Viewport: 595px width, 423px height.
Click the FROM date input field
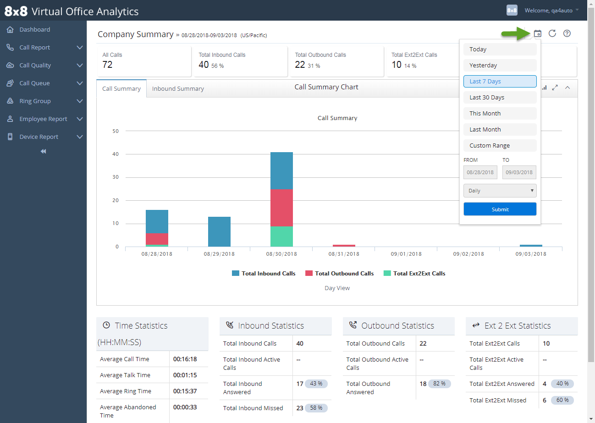(x=480, y=172)
